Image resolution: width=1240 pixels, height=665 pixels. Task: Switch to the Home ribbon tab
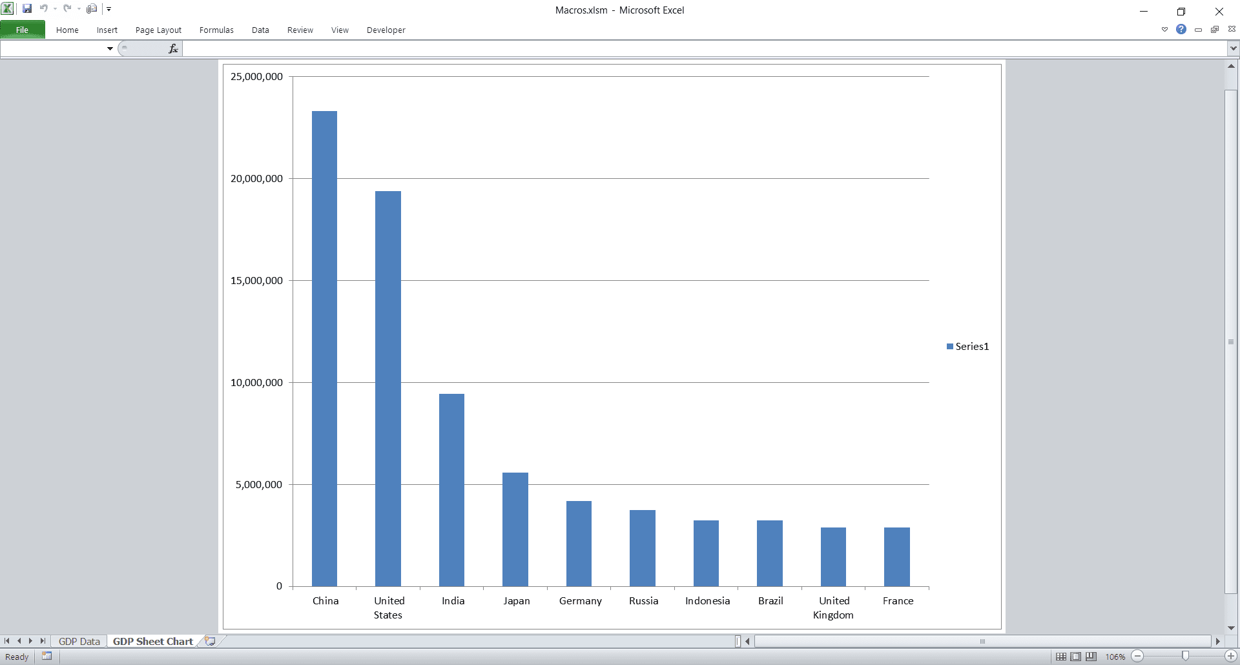[67, 30]
